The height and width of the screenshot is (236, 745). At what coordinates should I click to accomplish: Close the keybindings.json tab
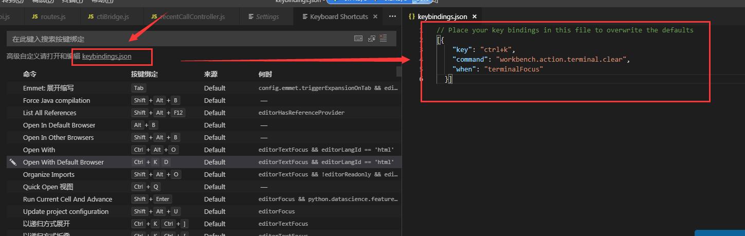pos(475,16)
